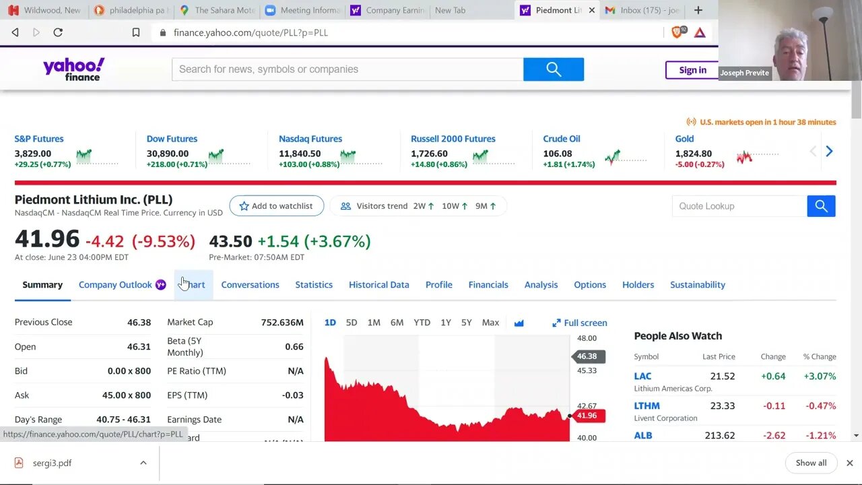Click the Crude Oil mini chart
The height and width of the screenshot is (485, 862).
pos(626,157)
